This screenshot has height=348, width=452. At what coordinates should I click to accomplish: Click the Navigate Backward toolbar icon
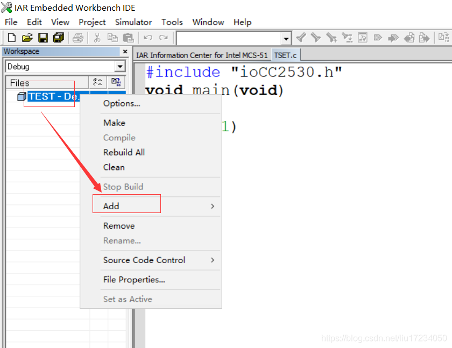(409, 38)
